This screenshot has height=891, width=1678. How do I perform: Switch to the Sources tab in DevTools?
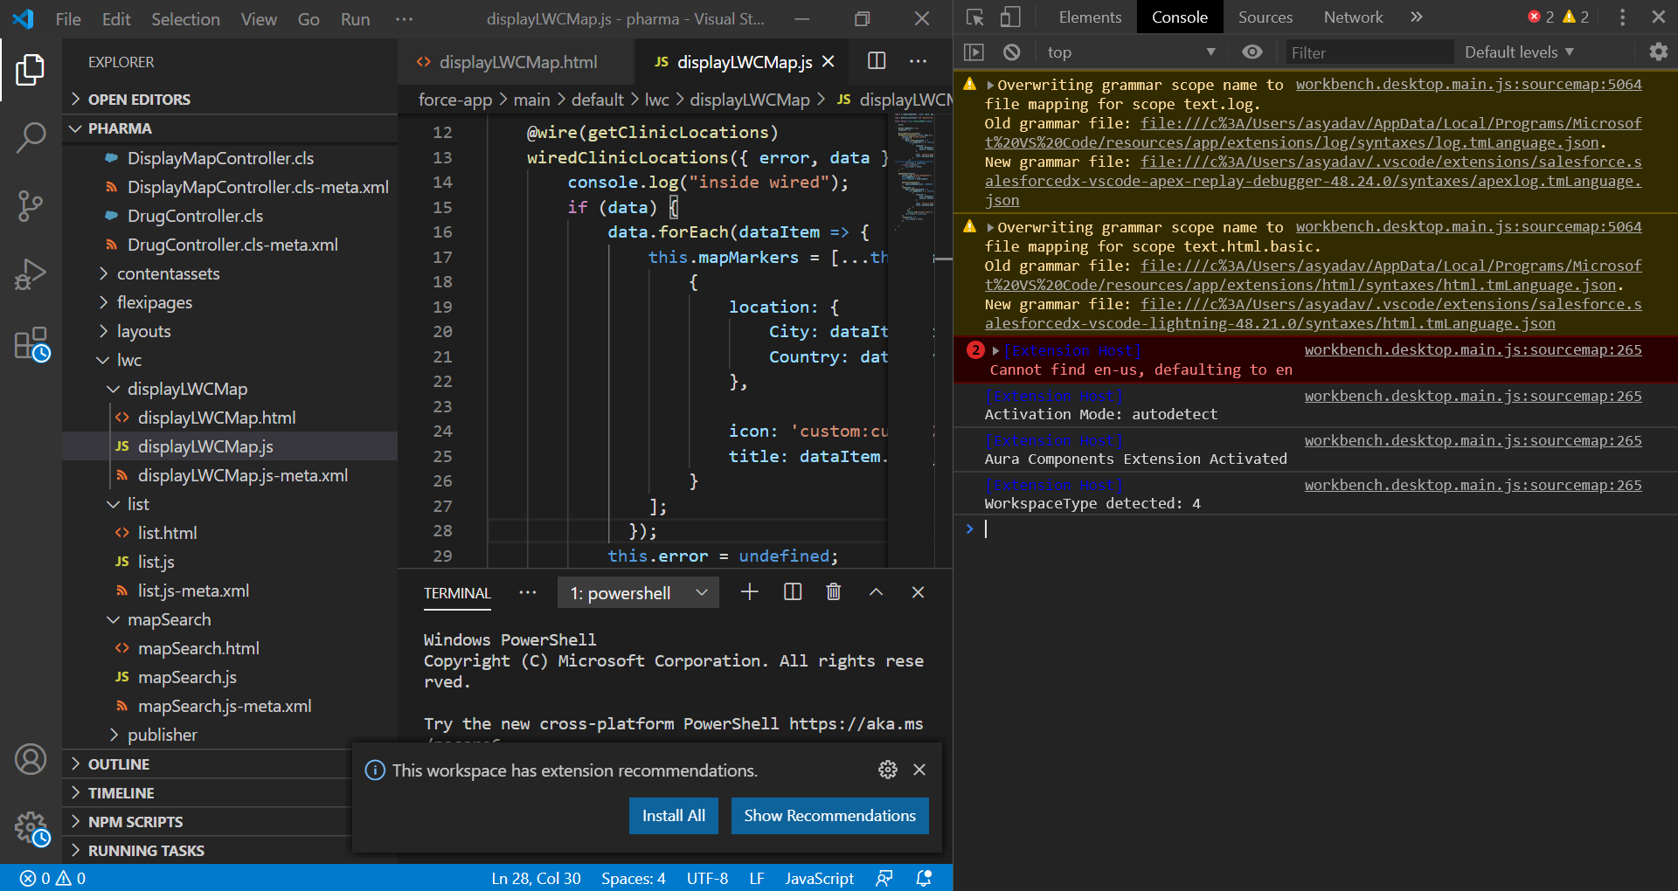coord(1265,17)
